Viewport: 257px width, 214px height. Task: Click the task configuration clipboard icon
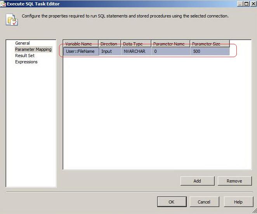click(x=11, y=19)
